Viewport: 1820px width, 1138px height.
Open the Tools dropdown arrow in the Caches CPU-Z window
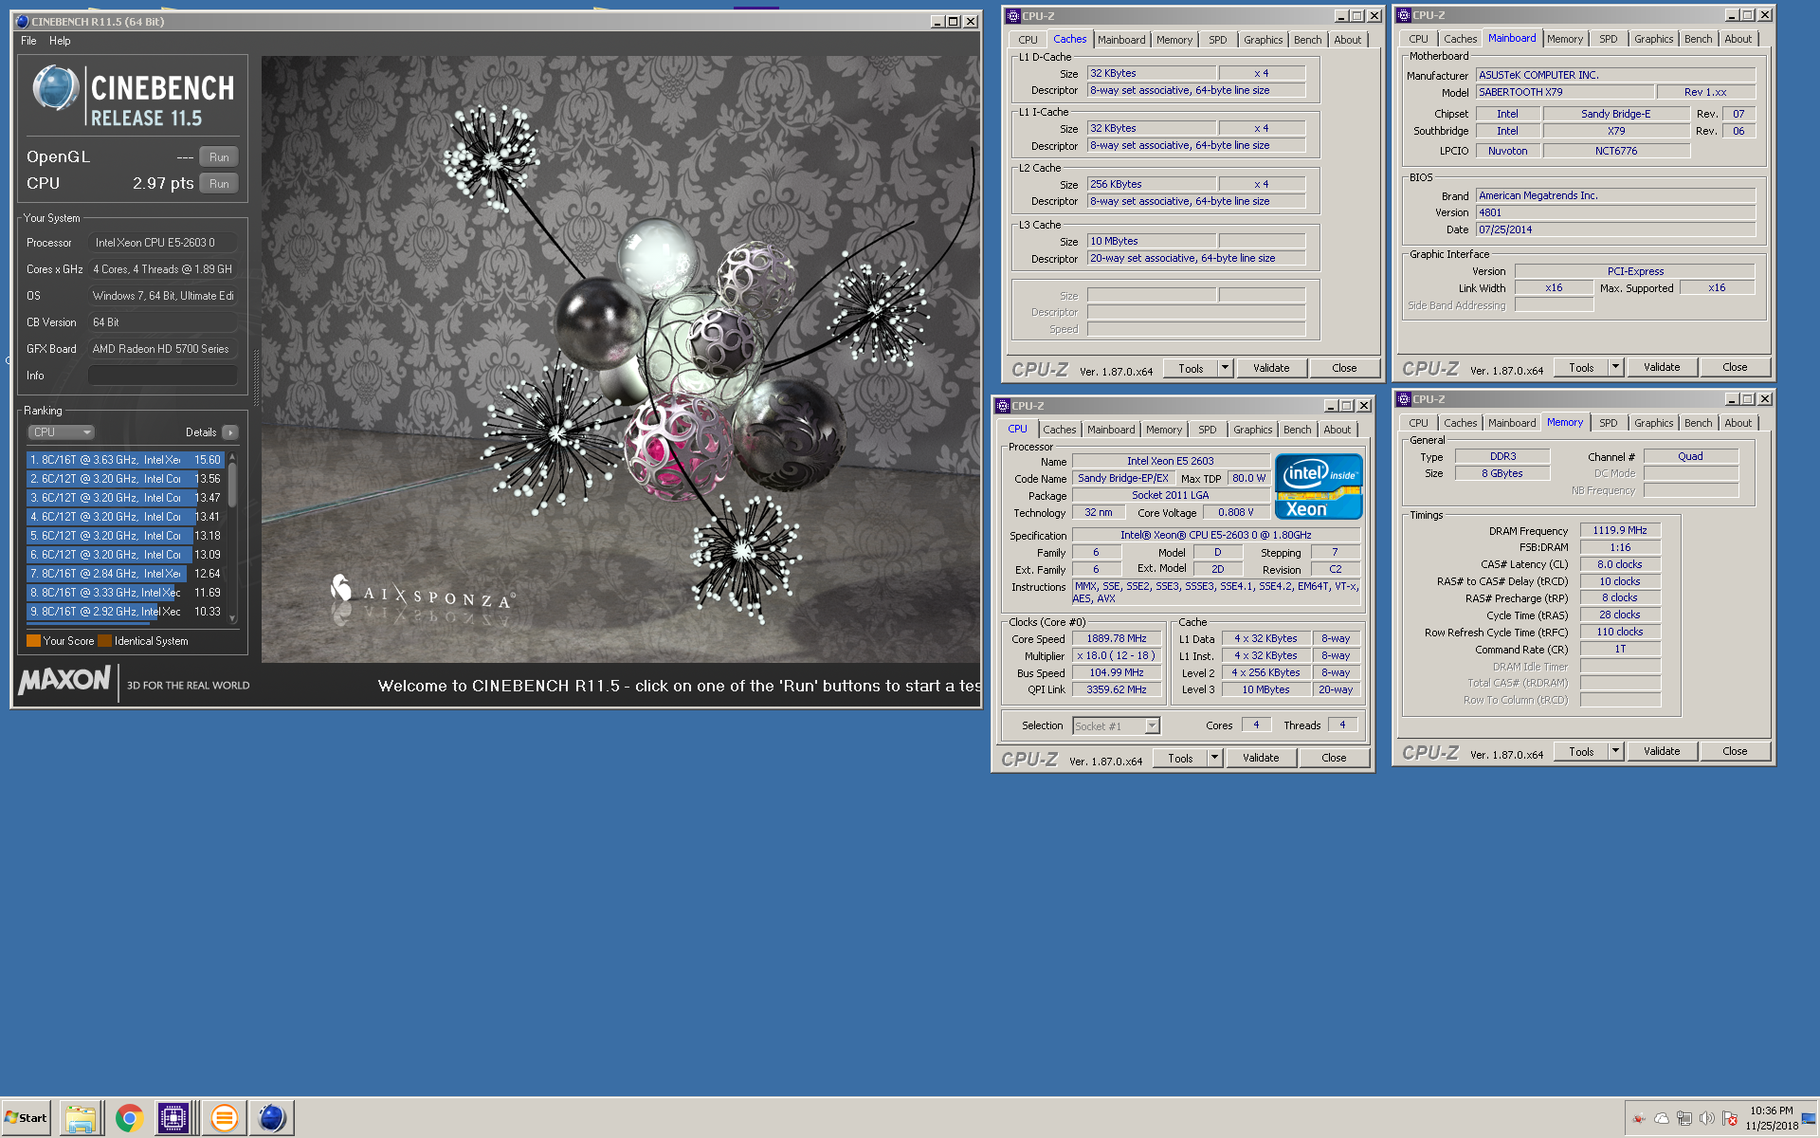click(1225, 368)
